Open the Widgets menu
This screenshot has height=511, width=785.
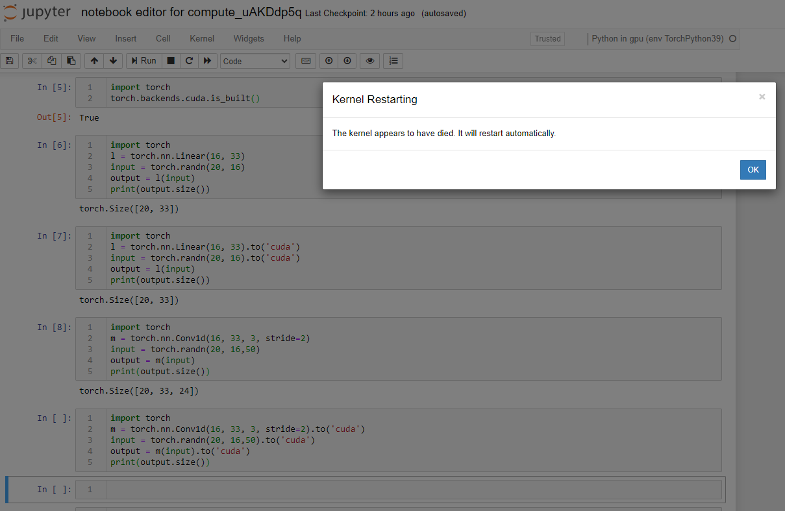[249, 39]
